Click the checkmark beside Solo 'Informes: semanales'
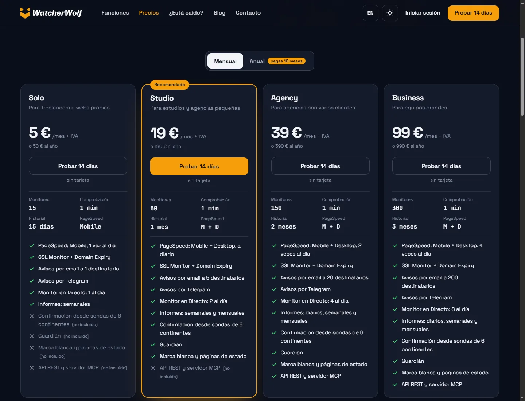This screenshot has height=401, width=525. (x=32, y=304)
